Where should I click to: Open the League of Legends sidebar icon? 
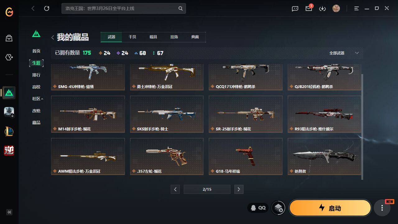coord(9,131)
